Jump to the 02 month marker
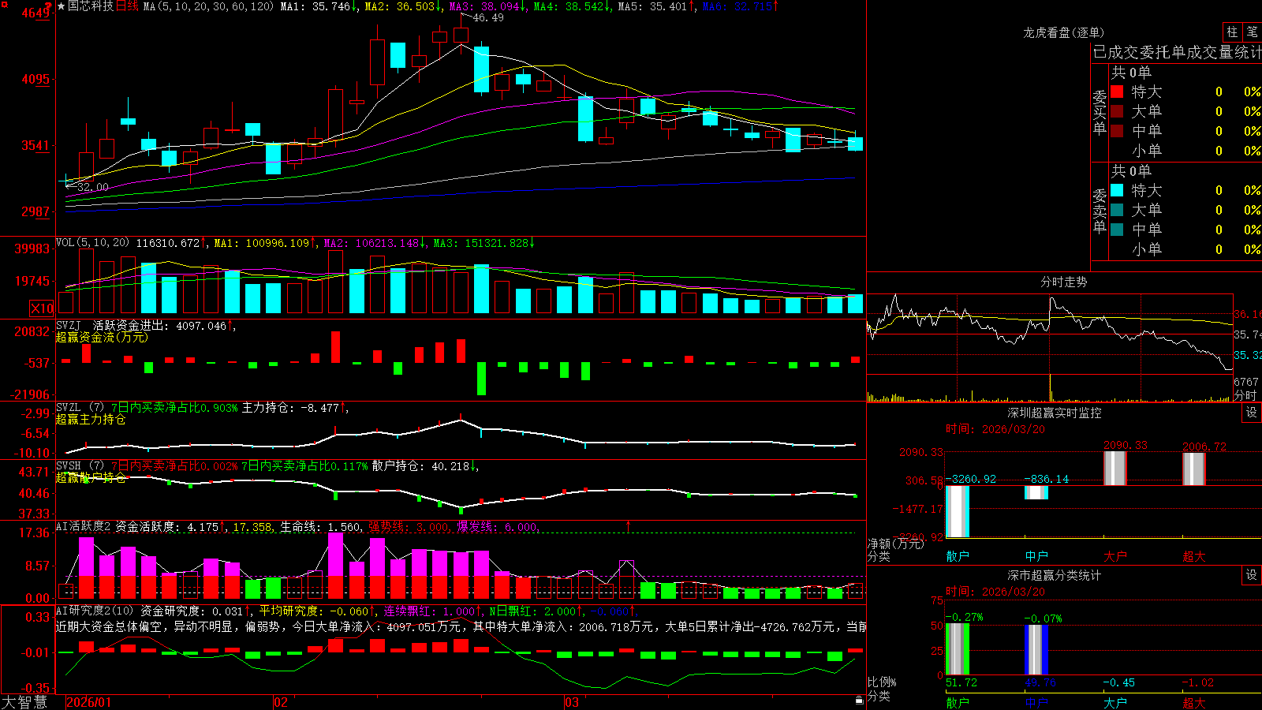The height and width of the screenshot is (710, 1262). (x=280, y=702)
